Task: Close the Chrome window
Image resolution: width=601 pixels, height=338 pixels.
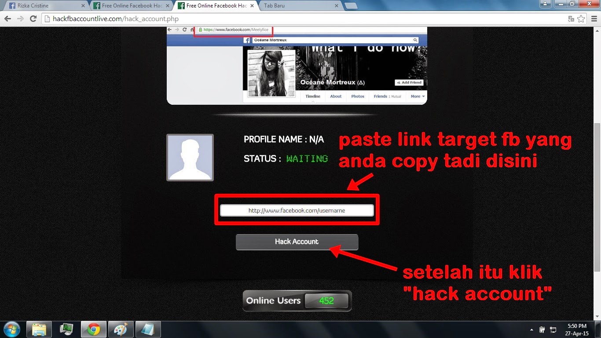Action: [589, 4]
